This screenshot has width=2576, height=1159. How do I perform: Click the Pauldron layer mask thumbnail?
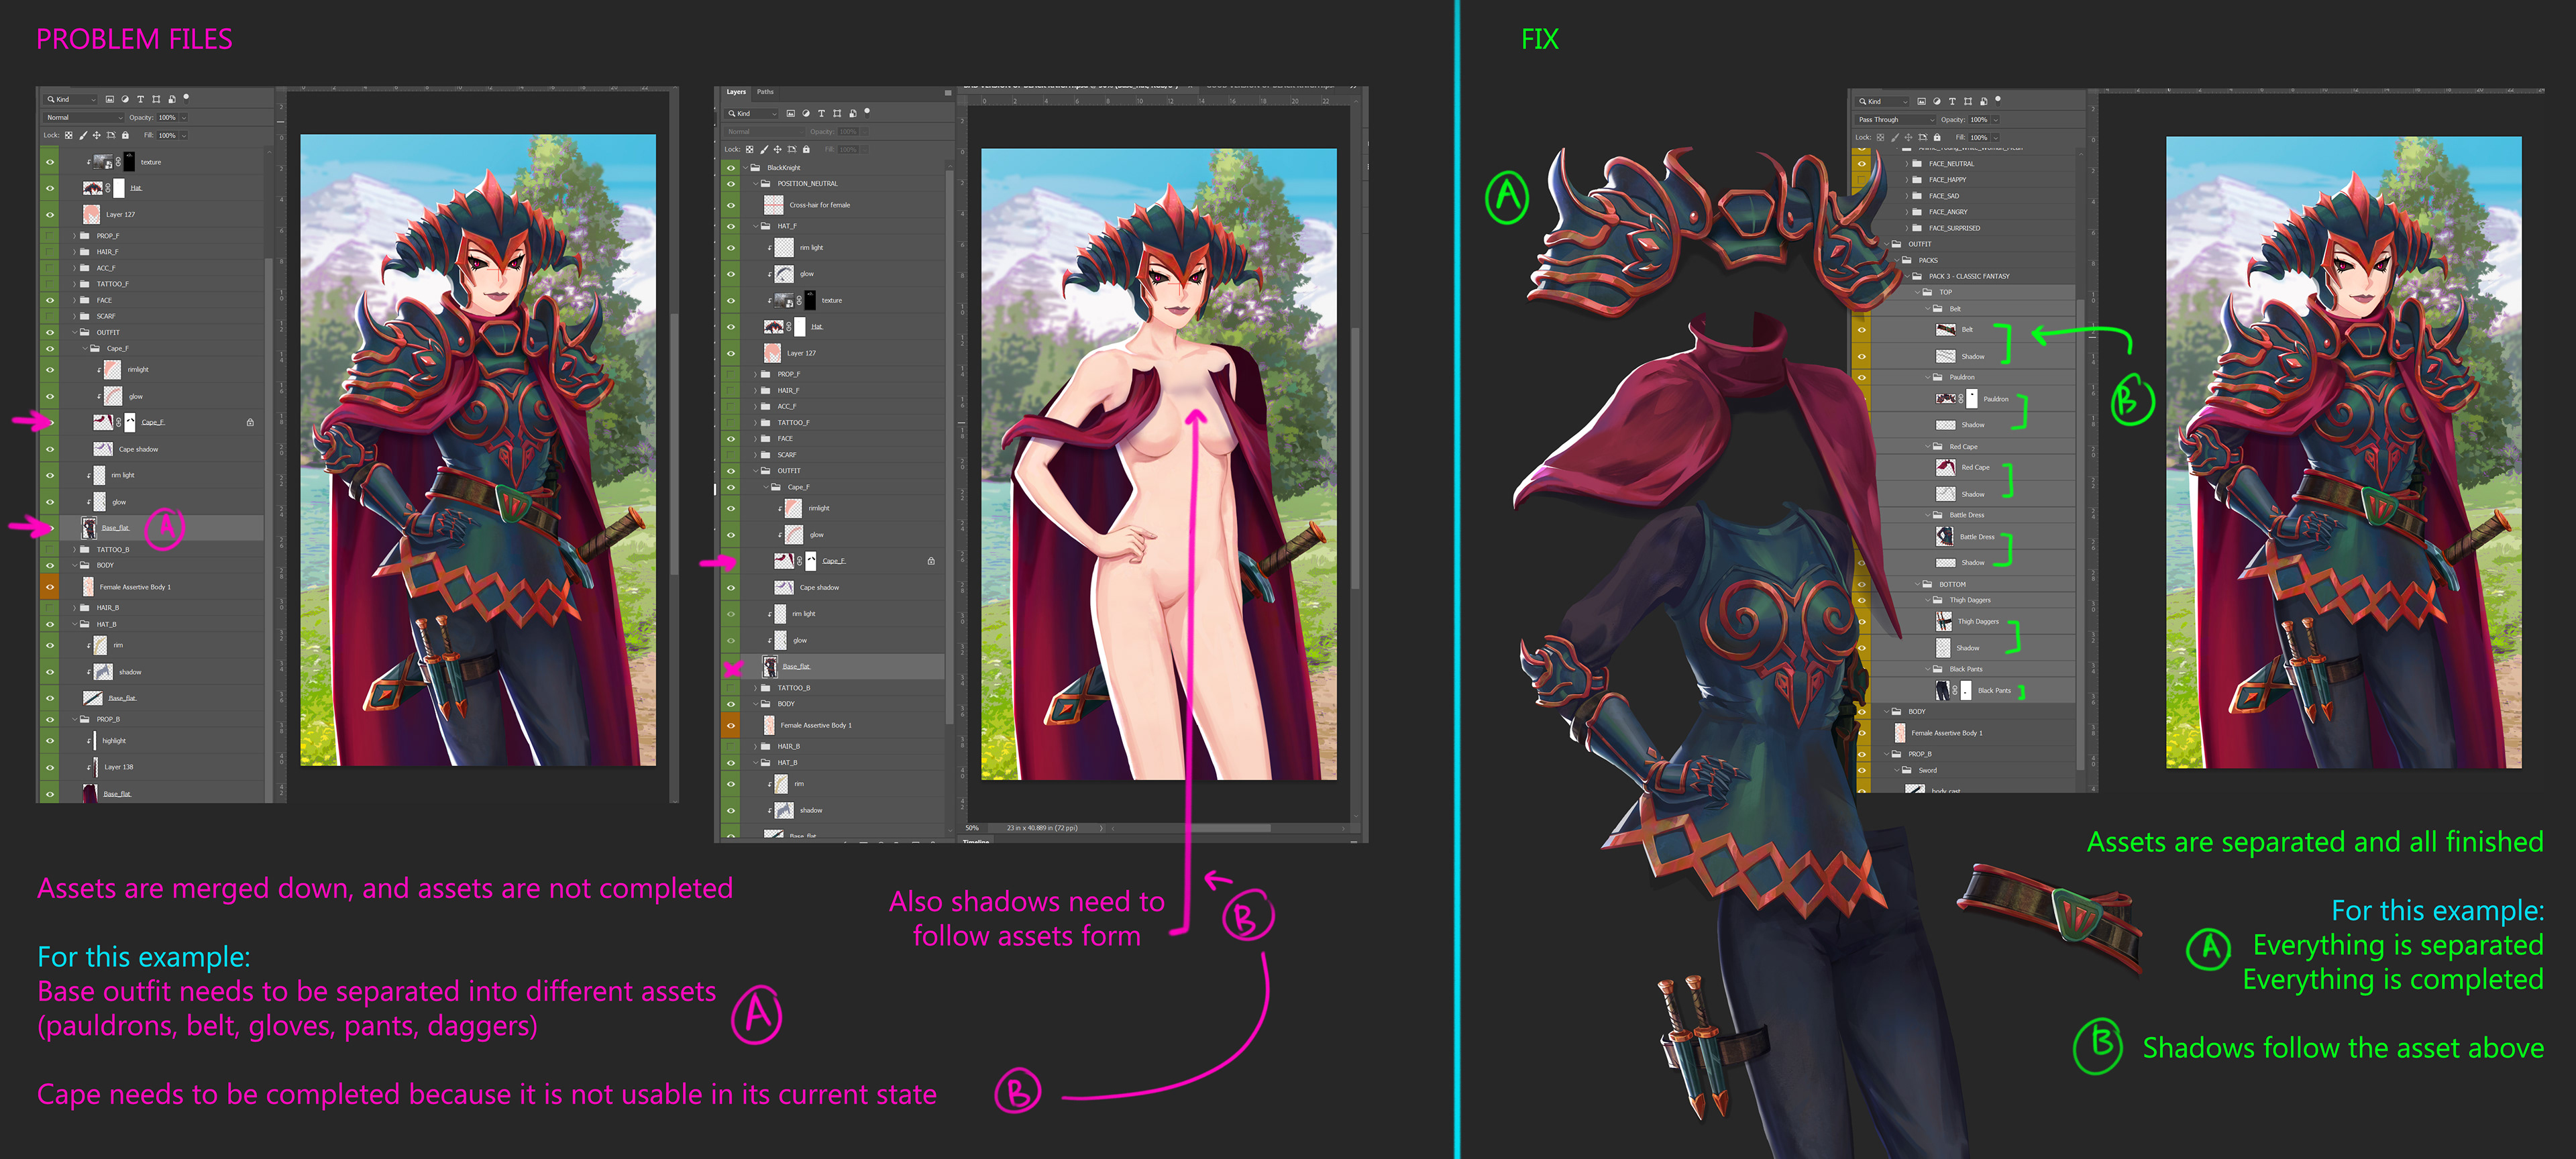pyautogui.click(x=1972, y=399)
